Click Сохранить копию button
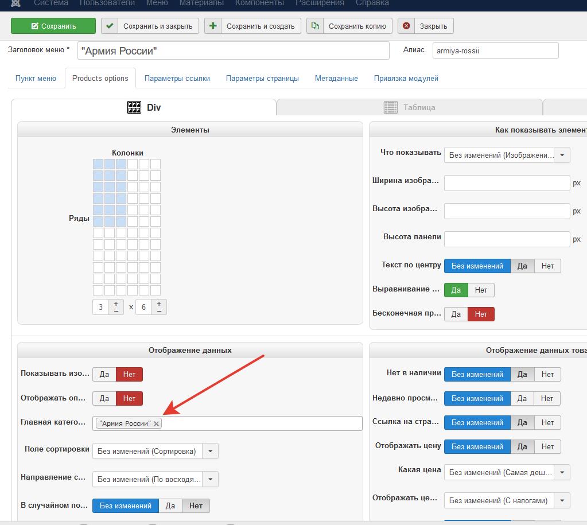Viewport: 587px width, 525px height. (349, 26)
